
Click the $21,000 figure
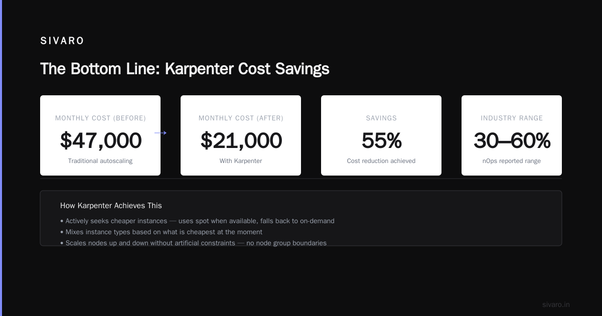tap(241, 140)
